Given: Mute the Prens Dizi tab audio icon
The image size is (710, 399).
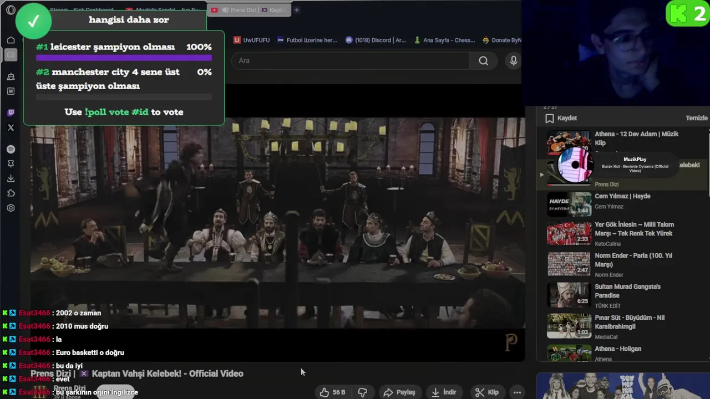Looking at the screenshot, I should [226, 10].
